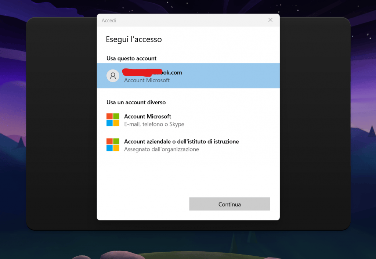Click the 'Usa un account diverso' section label

[x=136, y=102]
